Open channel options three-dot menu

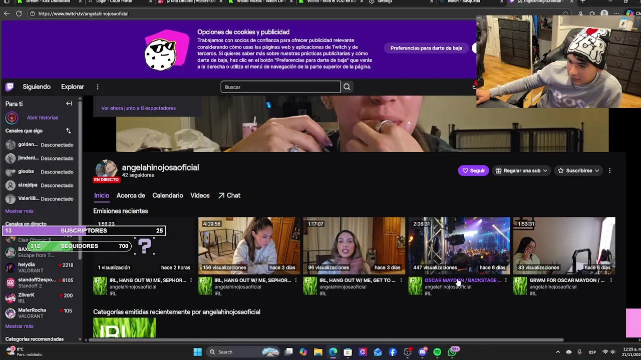coord(609,170)
